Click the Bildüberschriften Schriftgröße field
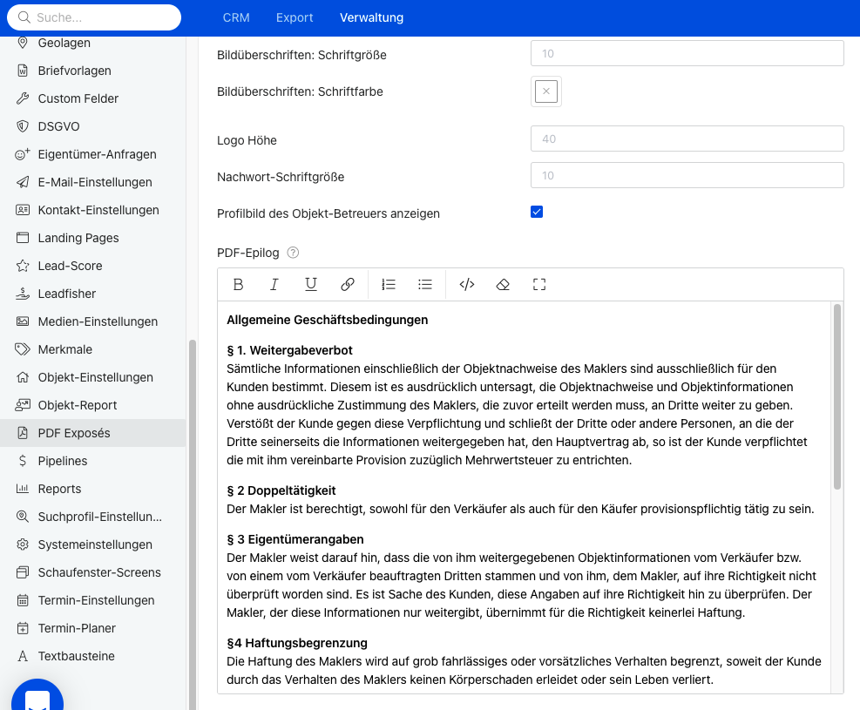860x710 pixels. tap(687, 53)
